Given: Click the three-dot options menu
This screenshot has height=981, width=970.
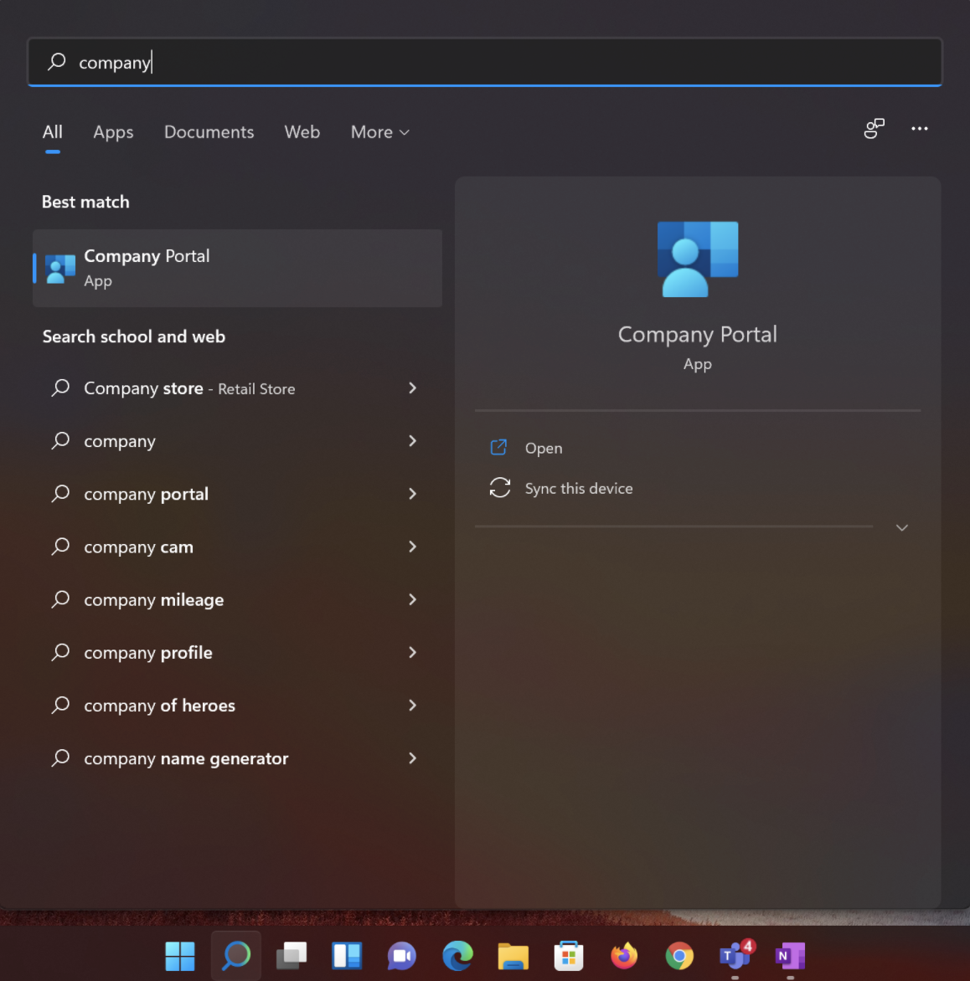Looking at the screenshot, I should (919, 129).
